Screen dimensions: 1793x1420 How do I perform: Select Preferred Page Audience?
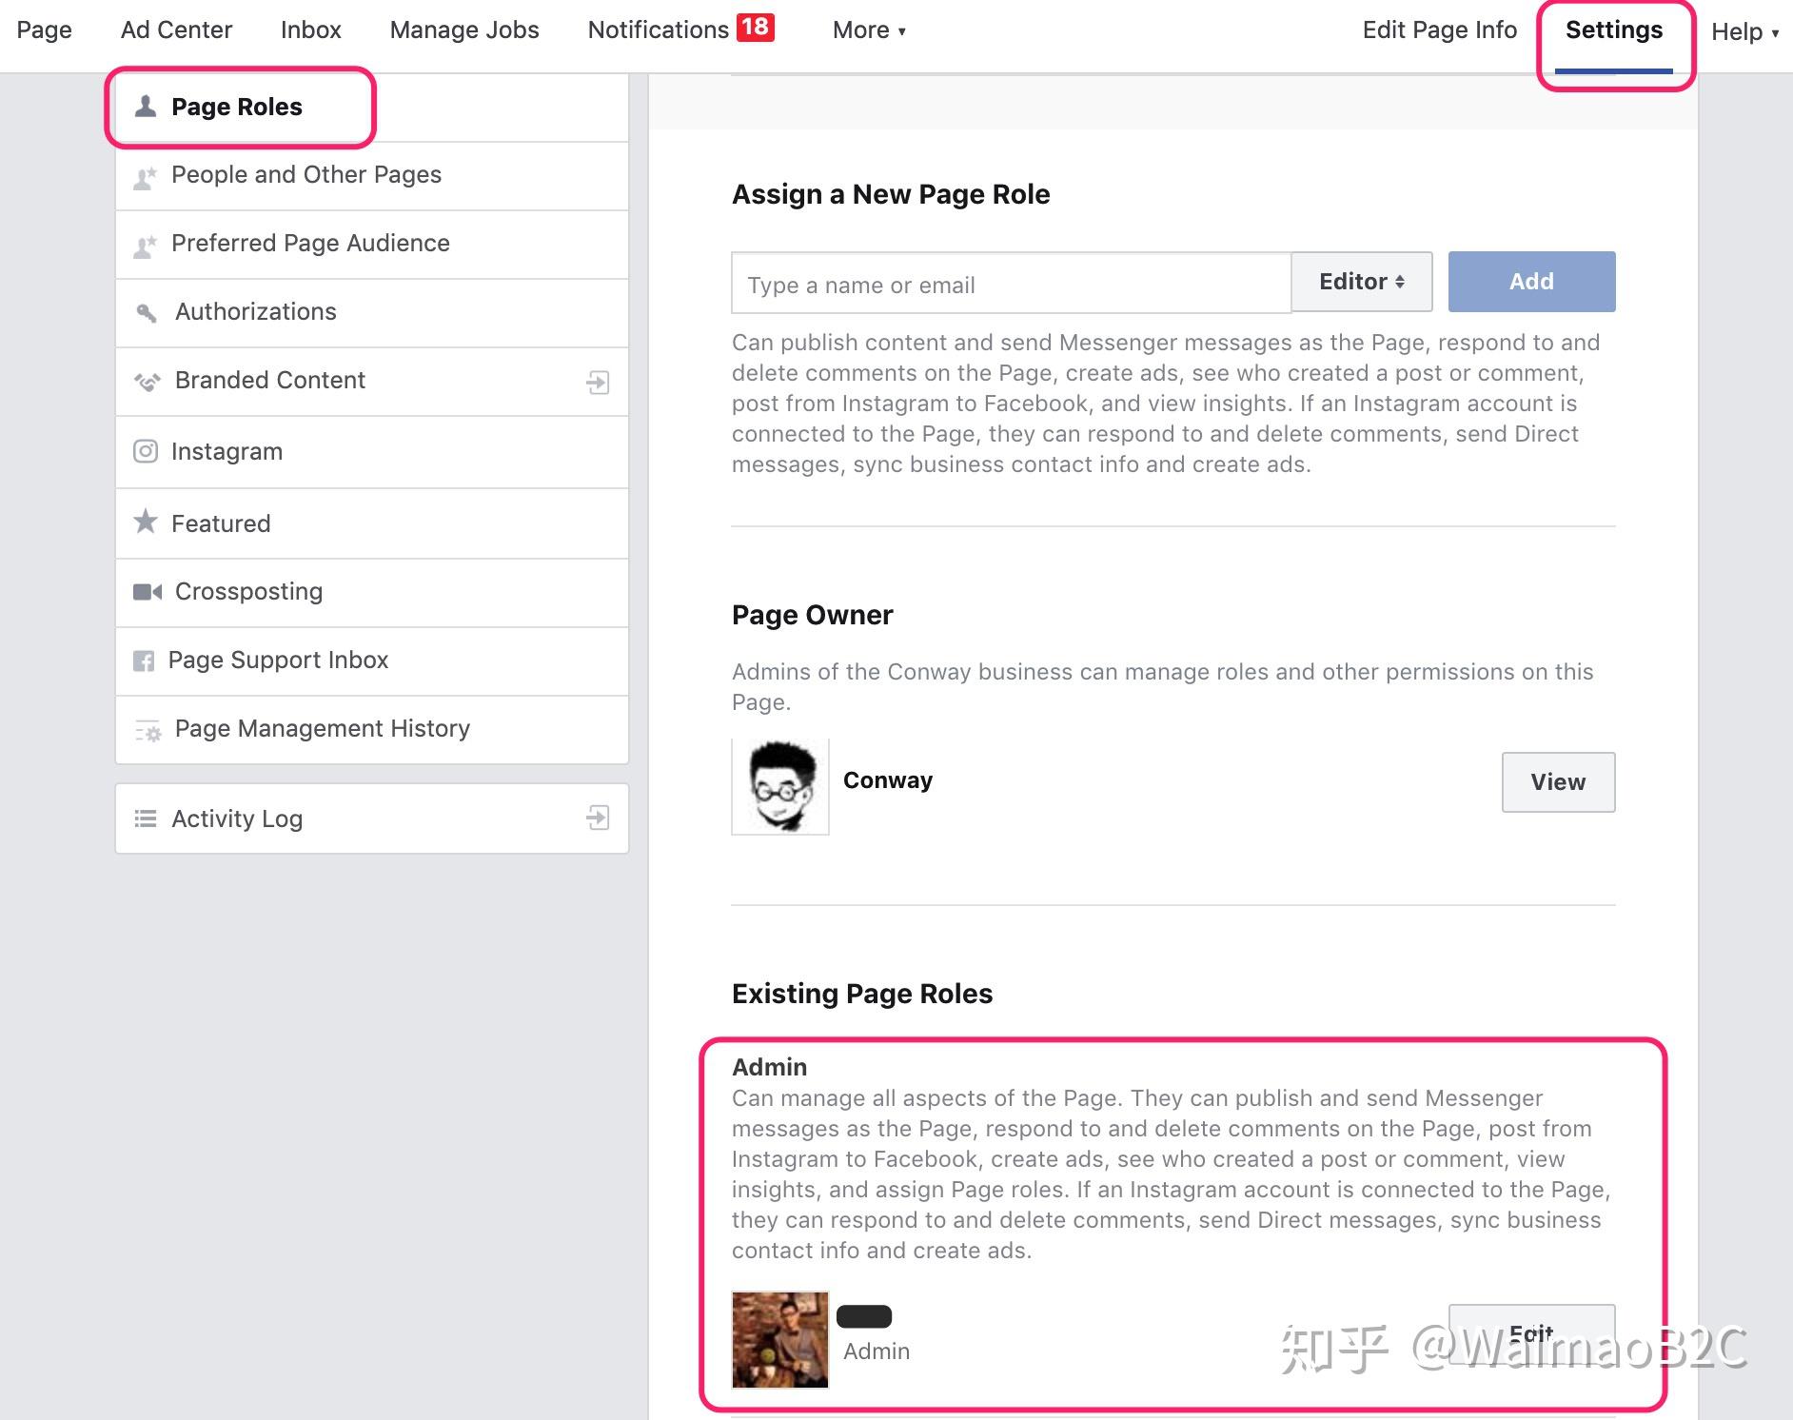click(x=372, y=245)
